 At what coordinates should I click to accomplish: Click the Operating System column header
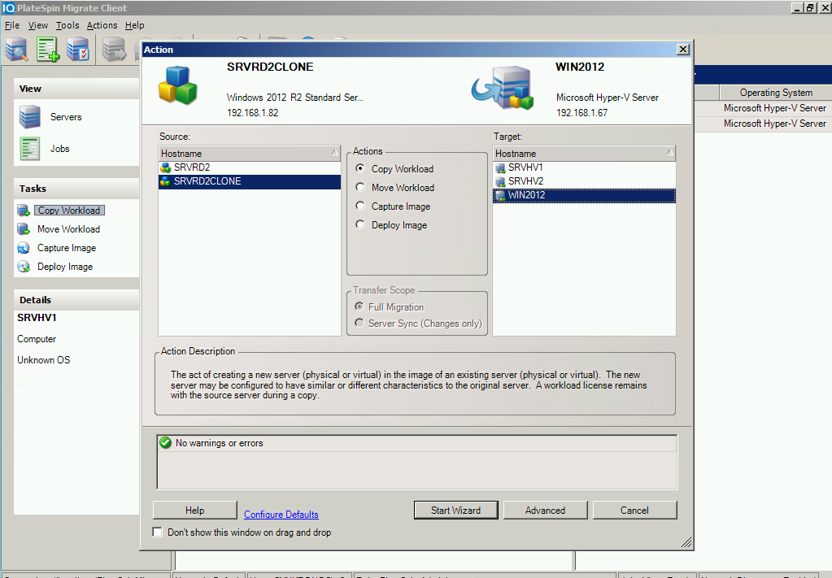pos(776,92)
